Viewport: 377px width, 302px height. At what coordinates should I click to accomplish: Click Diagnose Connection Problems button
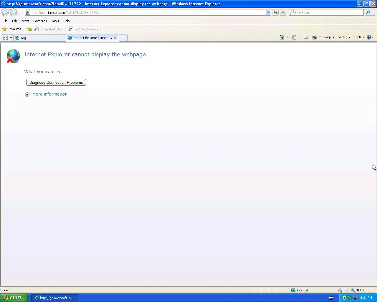click(x=56, y=82)
